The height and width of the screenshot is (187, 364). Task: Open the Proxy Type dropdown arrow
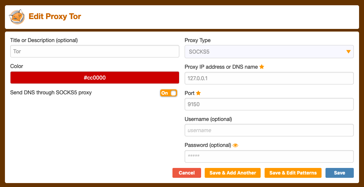(x=348, y=52)
